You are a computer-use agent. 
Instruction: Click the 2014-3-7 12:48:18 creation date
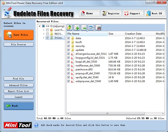[135, 50]
